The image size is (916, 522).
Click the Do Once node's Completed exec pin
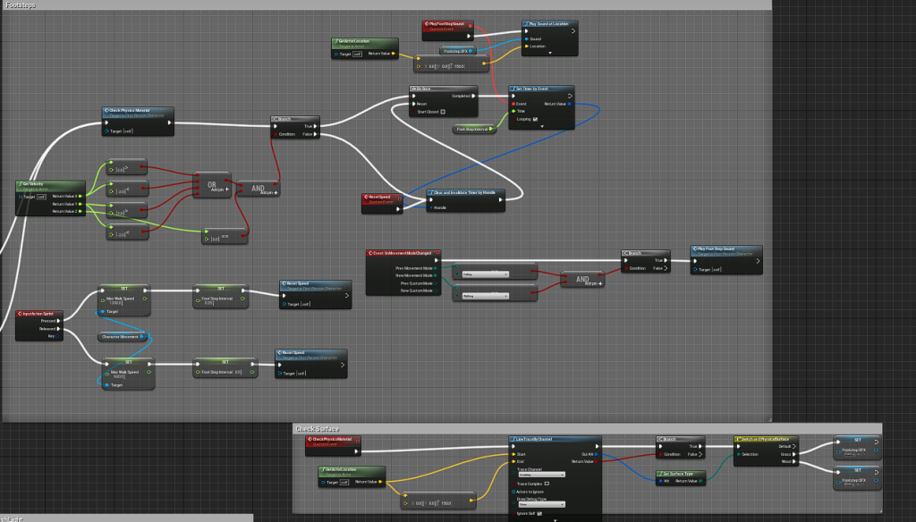click(x=475, y=96)
